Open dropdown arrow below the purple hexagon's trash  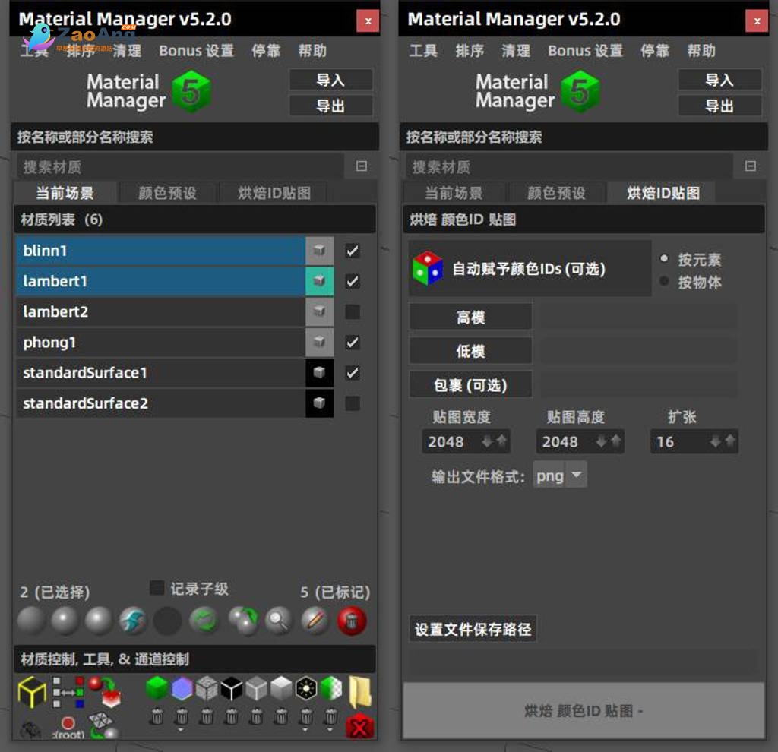[181, 730]
